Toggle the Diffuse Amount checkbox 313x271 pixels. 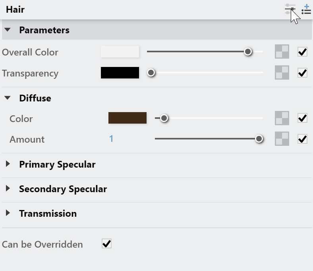tap(302, 139)
